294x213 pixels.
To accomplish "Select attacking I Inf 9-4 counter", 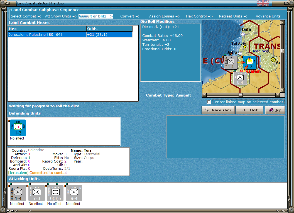I will [x=74, y=193].
